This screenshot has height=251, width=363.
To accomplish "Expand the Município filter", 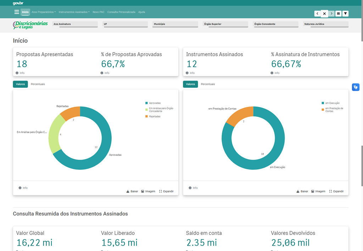I will [x=175, y=24].
